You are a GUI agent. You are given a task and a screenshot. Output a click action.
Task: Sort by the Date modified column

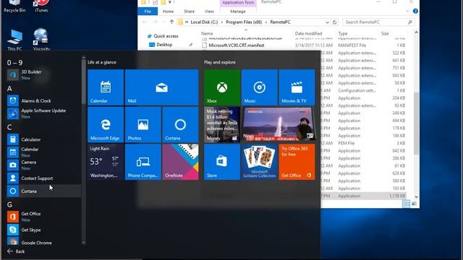pyautogui.click(x=308, y=34)
